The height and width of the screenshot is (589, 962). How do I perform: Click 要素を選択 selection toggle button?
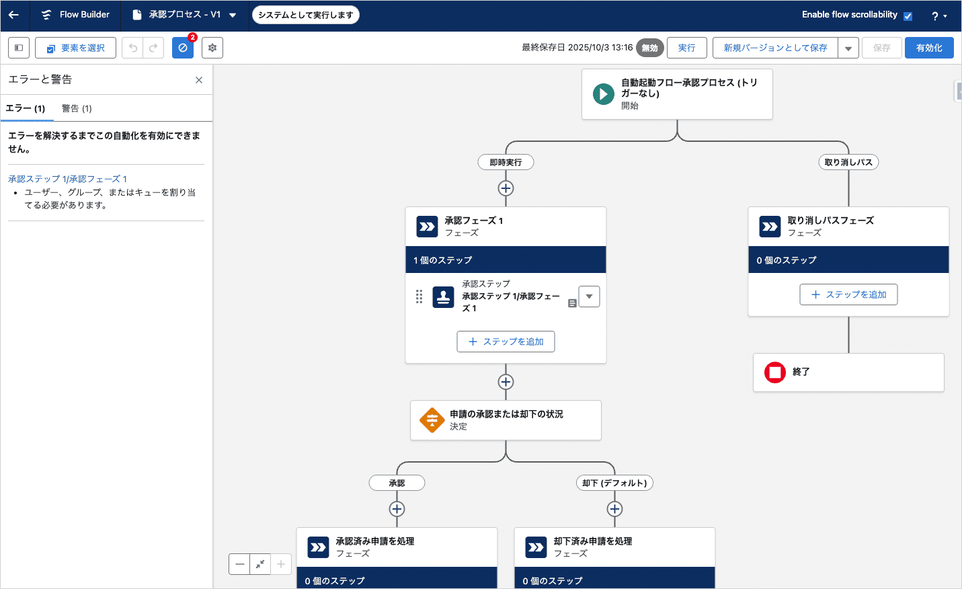click(x=75, y=48)
